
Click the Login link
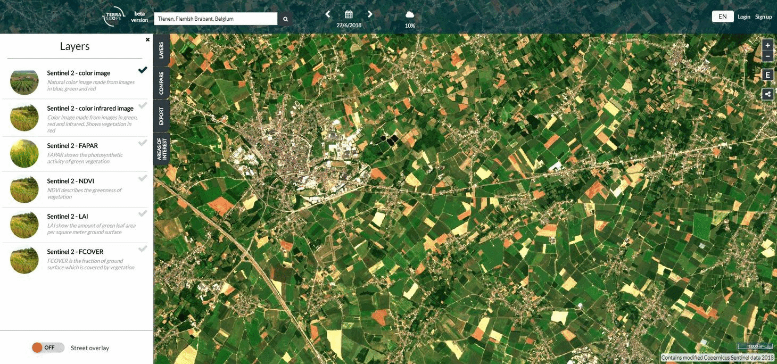(x=743, y=16)
